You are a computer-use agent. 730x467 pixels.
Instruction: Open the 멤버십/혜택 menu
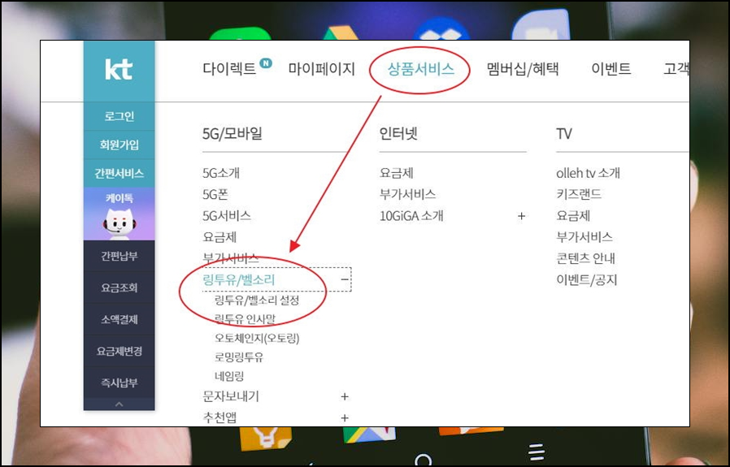pos(523,69)
